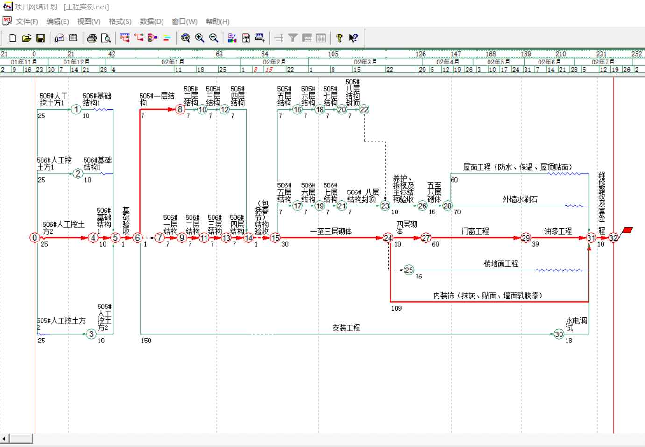Open the 帮助(H) menu
Screen dimensions: 645x447
coord(218,21)
